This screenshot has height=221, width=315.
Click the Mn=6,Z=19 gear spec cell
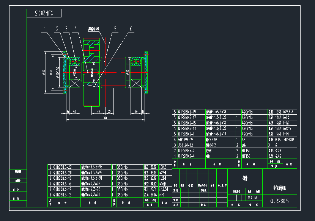point(220,134)
